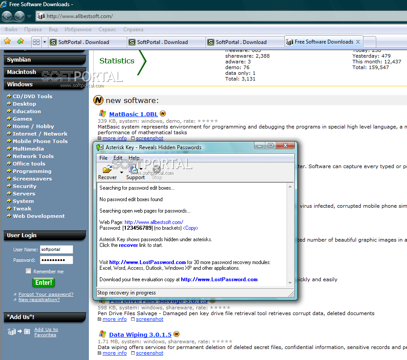Close the Free Software Downloads tab
Screen dimensions: 407x360
pos(358,42)
